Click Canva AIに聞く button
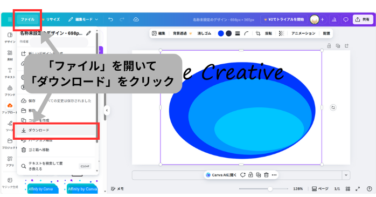 click(x=221, y=175)
